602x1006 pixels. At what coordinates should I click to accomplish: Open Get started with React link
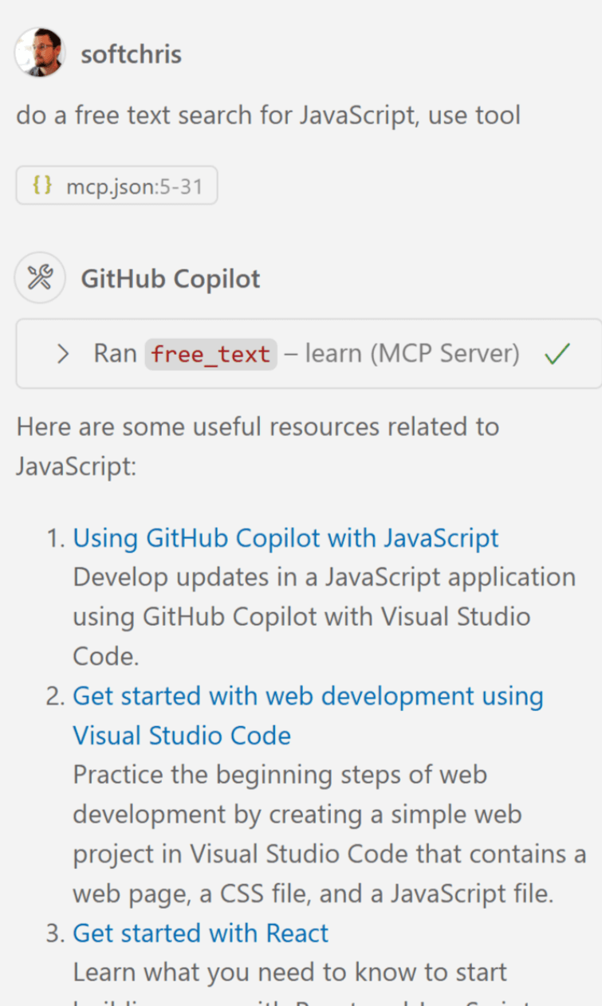201,933
